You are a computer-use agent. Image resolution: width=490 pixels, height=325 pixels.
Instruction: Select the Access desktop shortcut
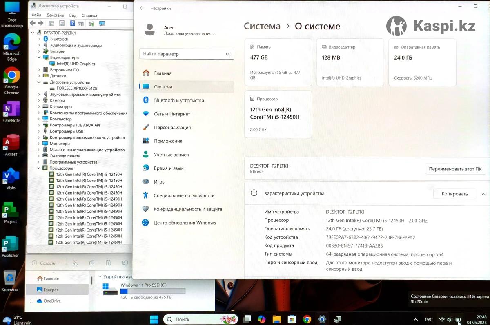11,145
